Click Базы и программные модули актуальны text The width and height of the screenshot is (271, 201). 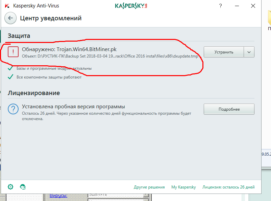pyautogui.click(x=54, y=68)
